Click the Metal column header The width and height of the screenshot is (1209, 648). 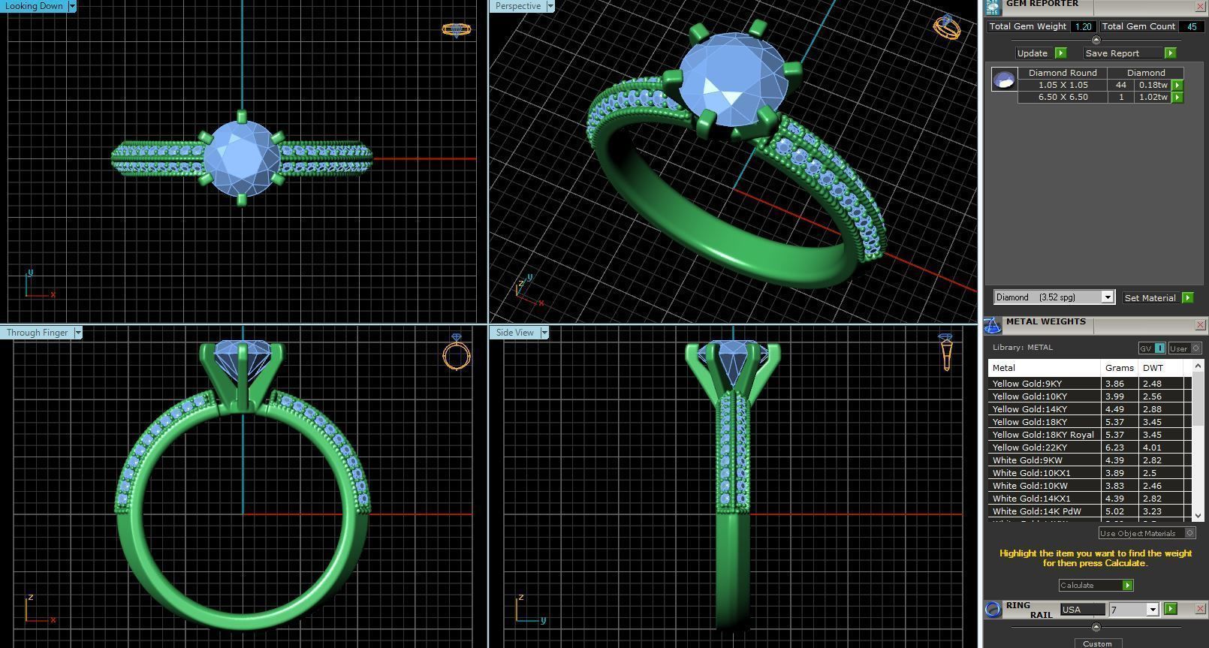(x=1044, y=368)
